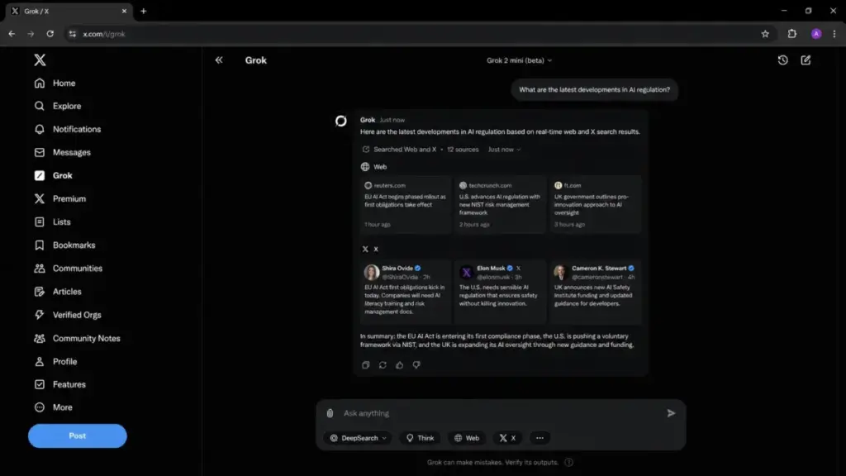Select the user question bubble text
This screenshot has width=846, height=476.
pos(594,89)
